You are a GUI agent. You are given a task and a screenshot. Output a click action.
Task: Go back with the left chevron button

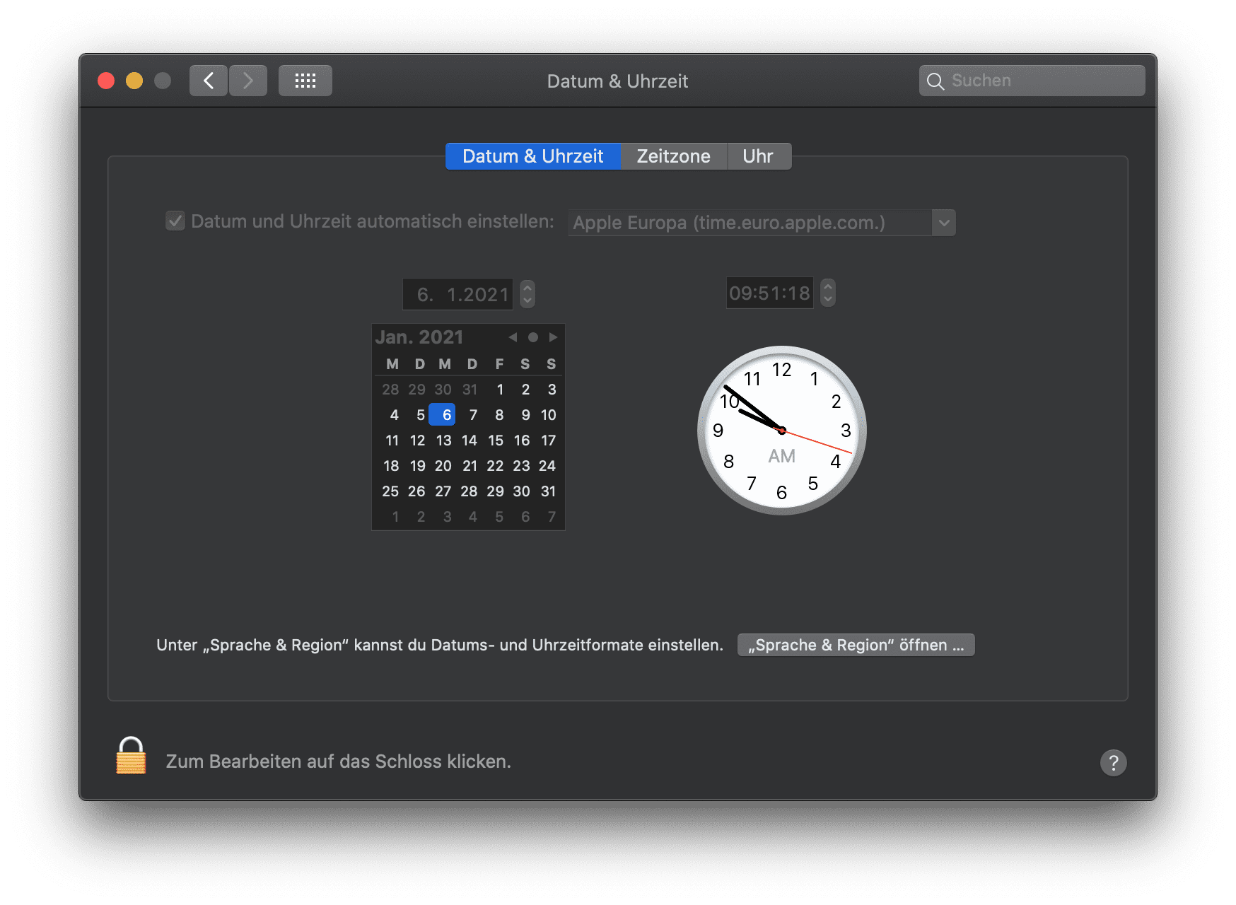(x=209, y=81)
